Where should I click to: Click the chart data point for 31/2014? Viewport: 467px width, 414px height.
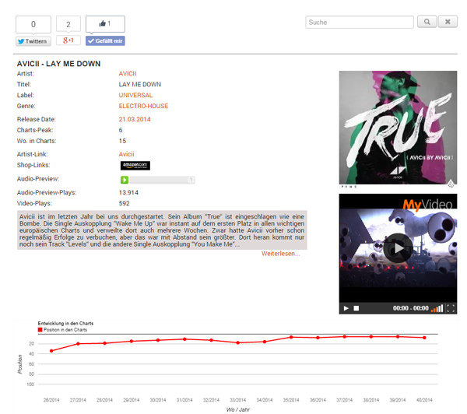tap(184, 339)
